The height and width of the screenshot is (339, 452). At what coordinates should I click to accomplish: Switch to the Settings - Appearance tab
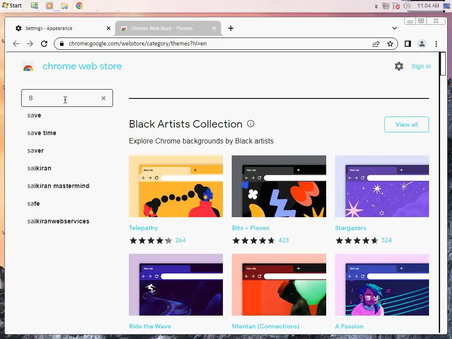click(61, 28)
